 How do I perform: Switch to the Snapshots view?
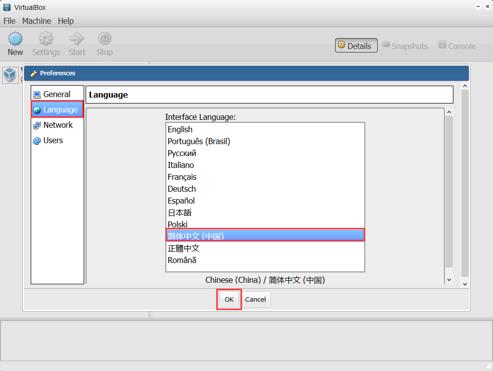pyautogui.click(x=405, y=46)
